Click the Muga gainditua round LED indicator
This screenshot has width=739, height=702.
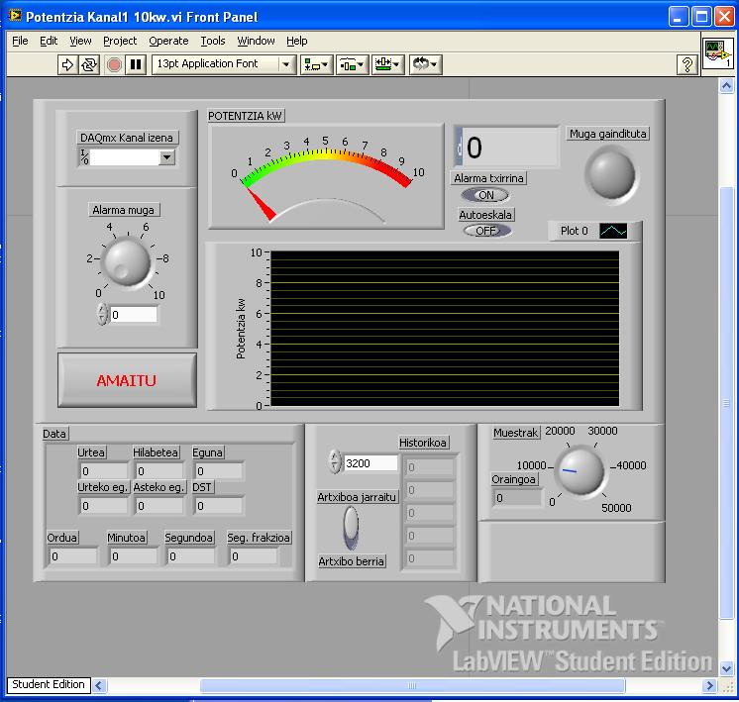point(611,174)
